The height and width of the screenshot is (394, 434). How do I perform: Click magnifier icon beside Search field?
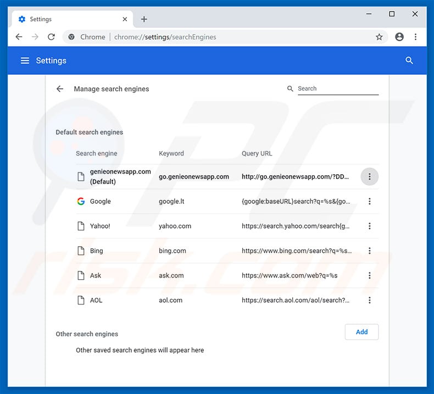[x=290, y=88]
